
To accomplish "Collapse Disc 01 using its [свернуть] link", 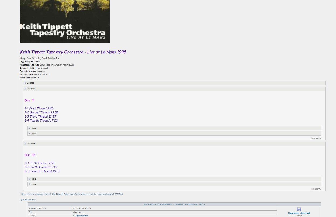I will coord(316,138).
